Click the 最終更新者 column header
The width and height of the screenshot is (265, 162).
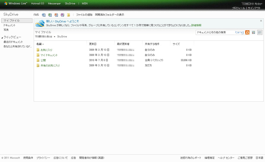click(x=123, y=44)
